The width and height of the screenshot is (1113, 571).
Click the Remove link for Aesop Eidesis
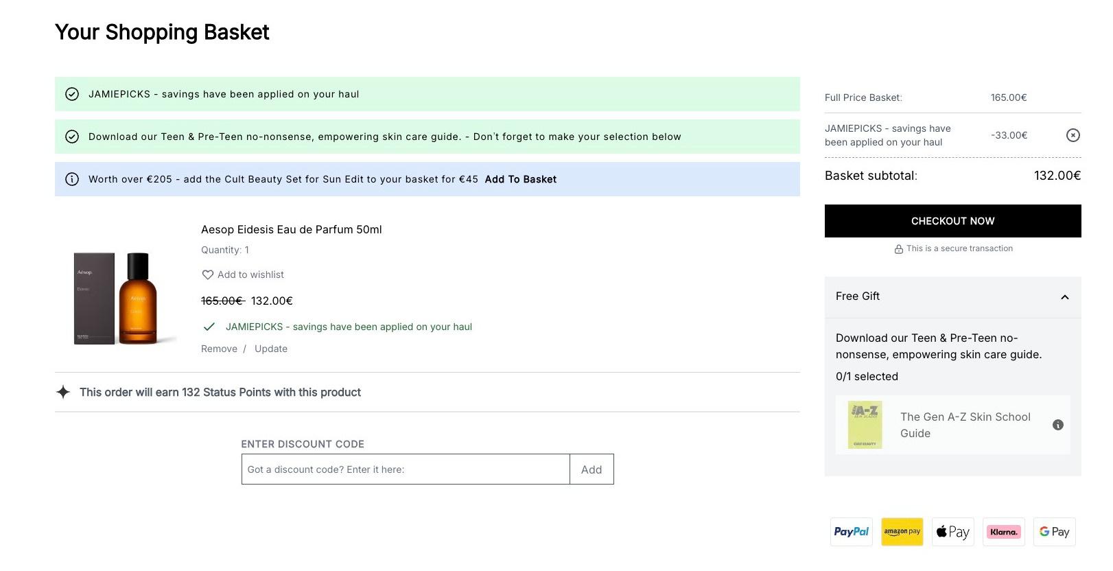(219, 349)
